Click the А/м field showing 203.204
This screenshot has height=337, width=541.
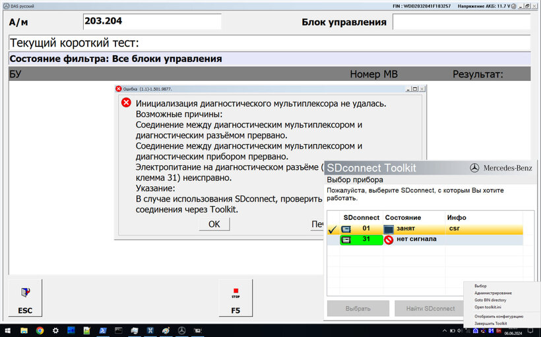pyautogui.click(x=152, y=21)
